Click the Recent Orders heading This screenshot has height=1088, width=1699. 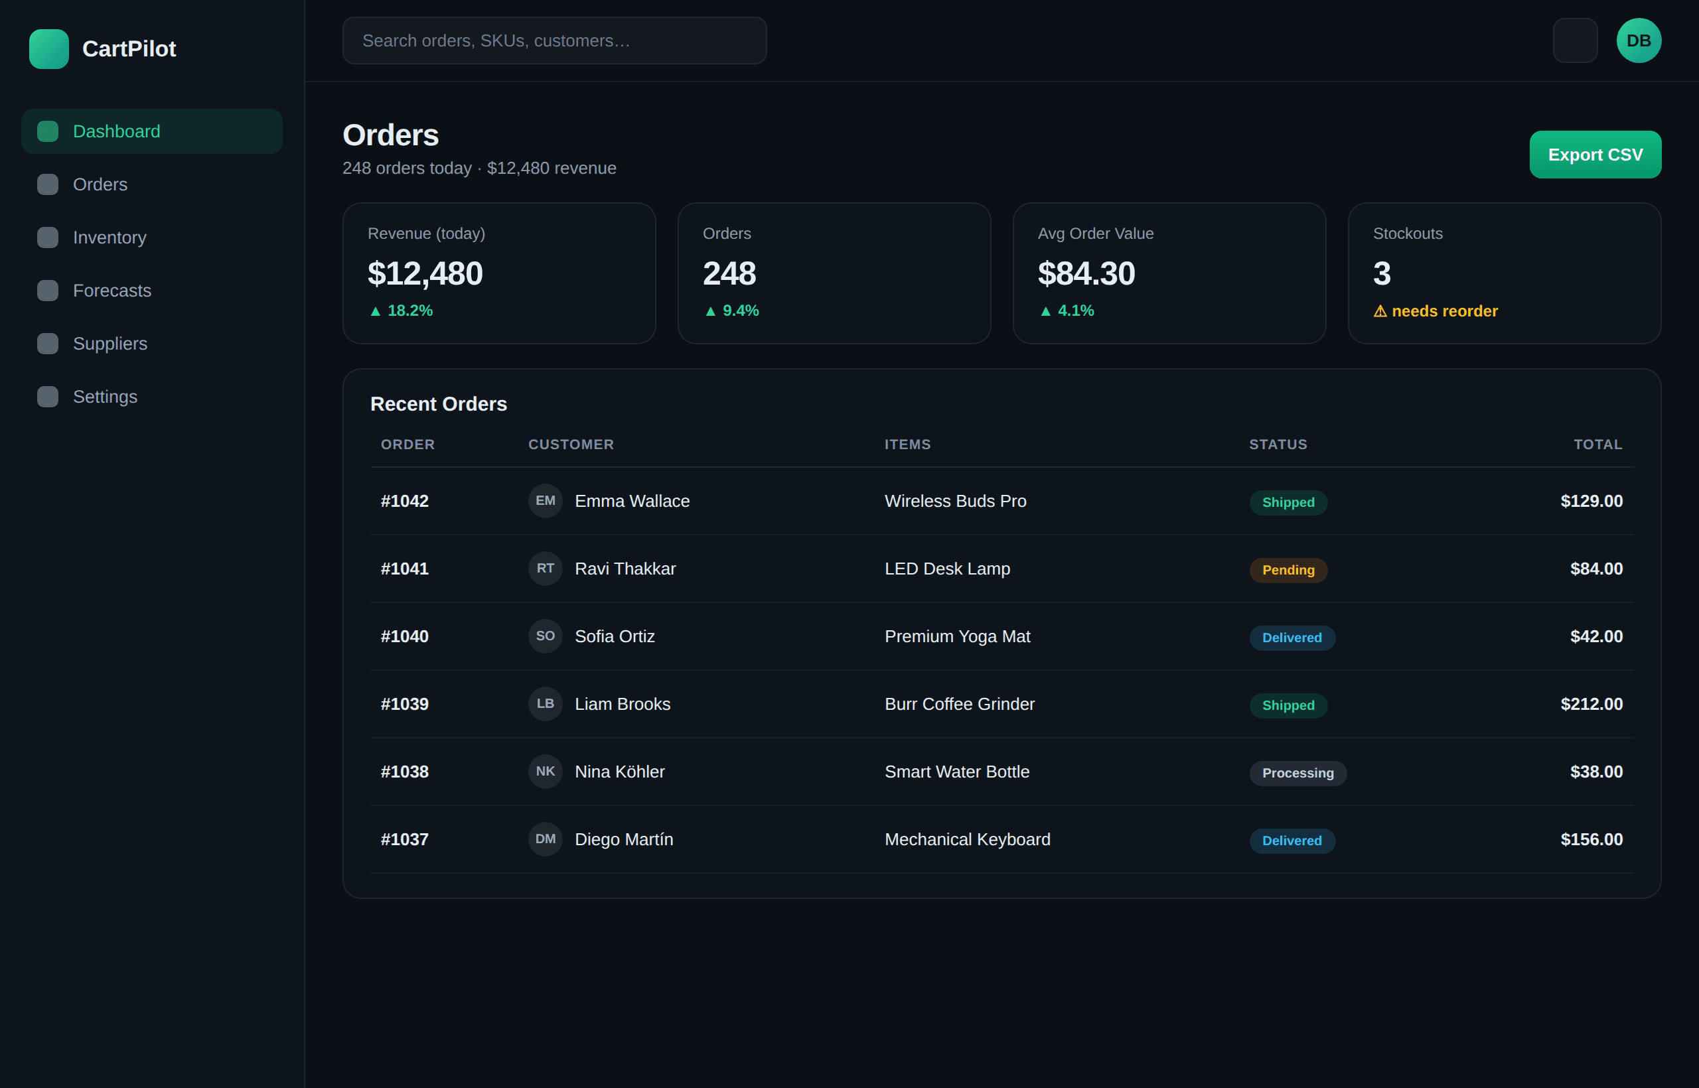coord(438,404)
